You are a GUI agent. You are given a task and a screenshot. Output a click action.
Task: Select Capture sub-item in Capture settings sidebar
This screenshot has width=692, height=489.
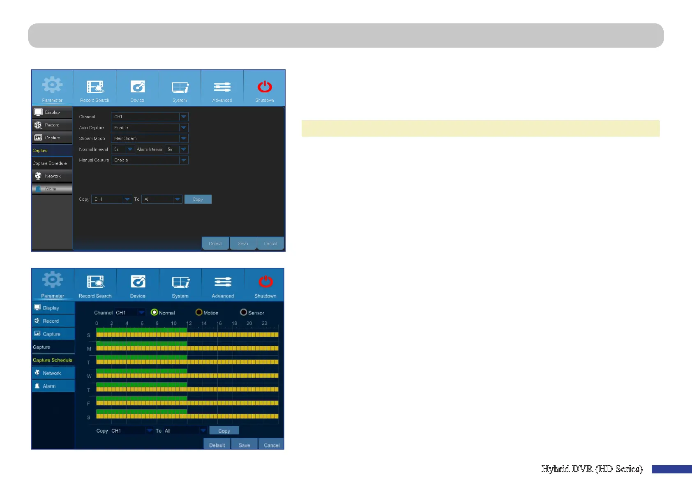click(x=52, y=150)
